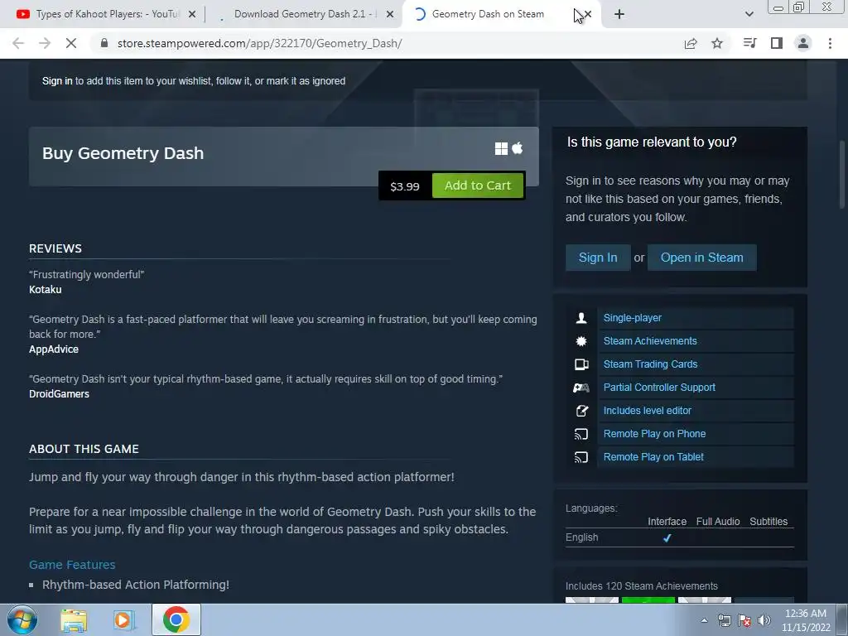Open Windows Explorer from taskbar
This screenshot has width=848, height=636.
[73, 620]
